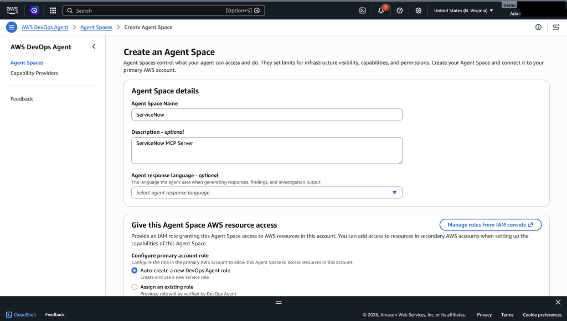The image size is (567, 321).
Task: Toggle the side navigation hamburger button
Action: tap(12, 27)
